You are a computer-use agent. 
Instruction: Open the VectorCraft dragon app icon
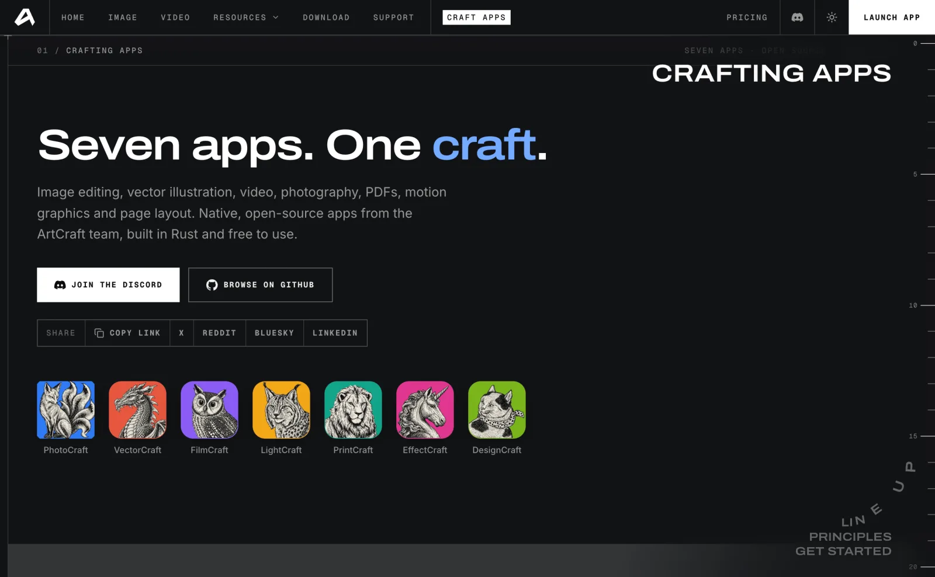137,410
